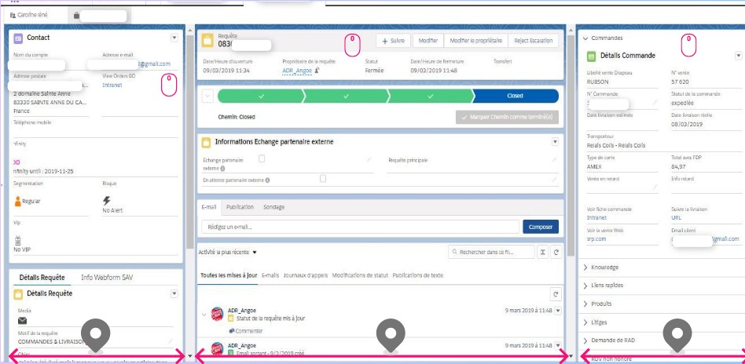Click the expand-all feed icon by the search
Image resolution: width=745 pixels, height=364 pixels.
coord(542,253)
